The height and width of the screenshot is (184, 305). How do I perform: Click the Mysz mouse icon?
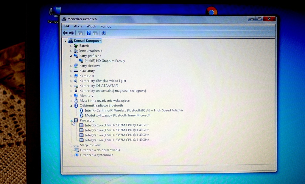[x=76, y=100]
